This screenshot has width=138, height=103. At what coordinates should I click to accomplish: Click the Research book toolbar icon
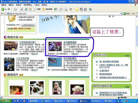tap(86, 9)
